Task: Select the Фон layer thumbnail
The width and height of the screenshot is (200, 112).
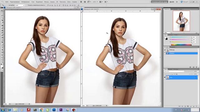Action: [168, 77]
